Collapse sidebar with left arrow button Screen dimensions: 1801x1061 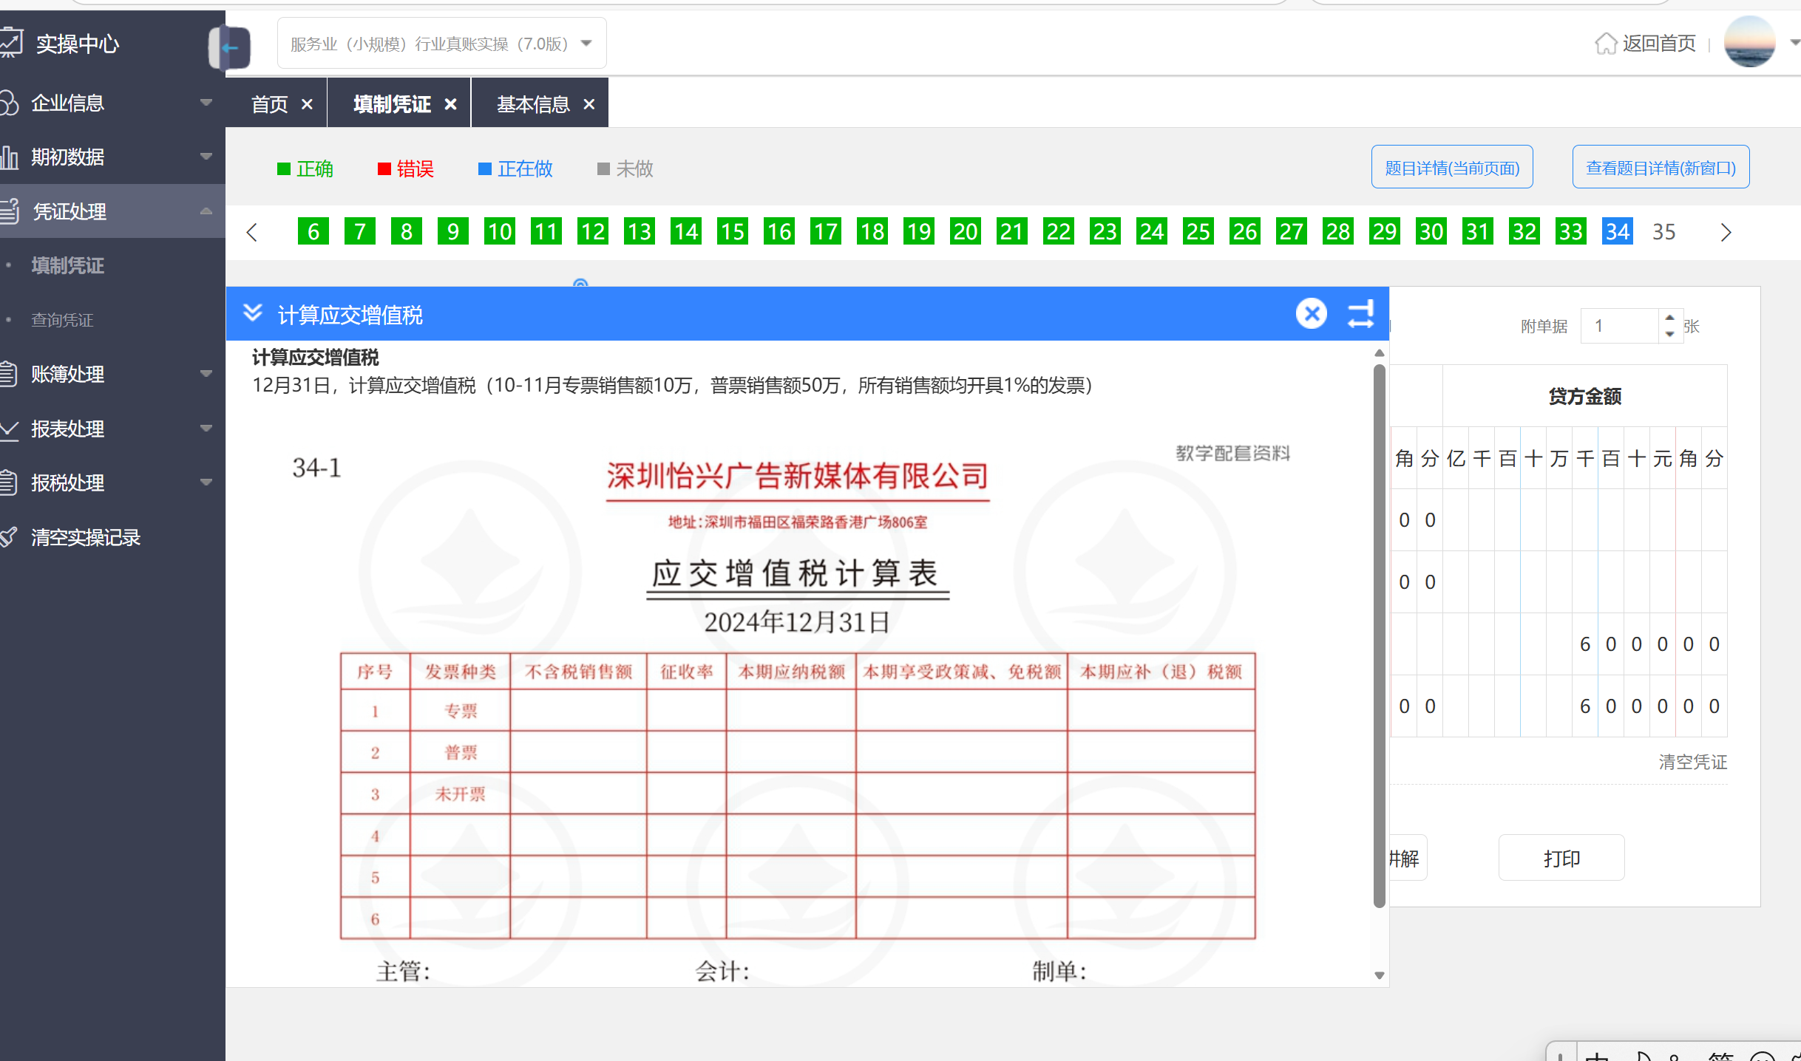pos(231,48)
